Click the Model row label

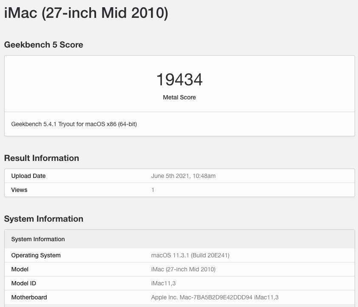(20, 269)
